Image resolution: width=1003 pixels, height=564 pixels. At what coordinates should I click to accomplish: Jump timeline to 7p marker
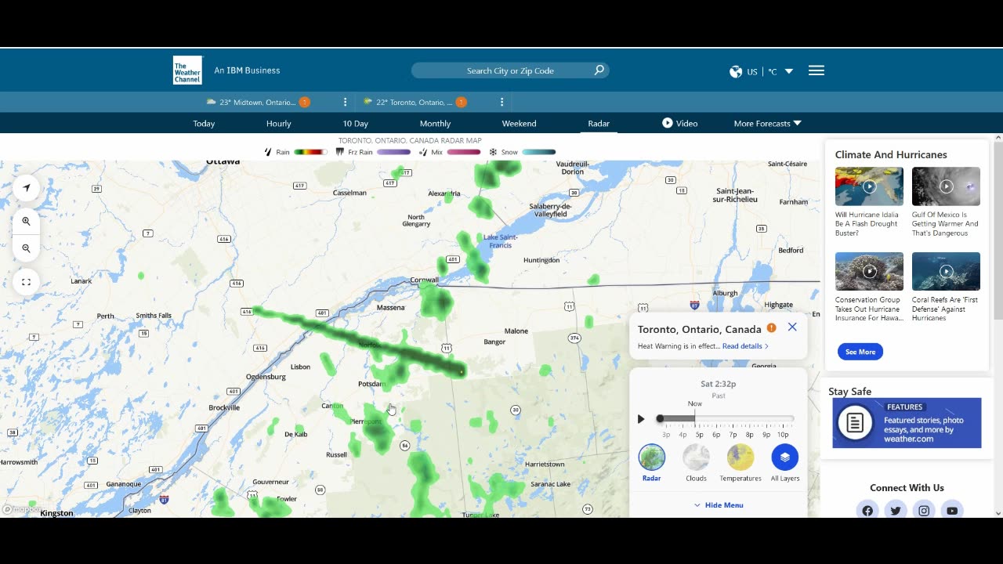(x=733, y=434)
